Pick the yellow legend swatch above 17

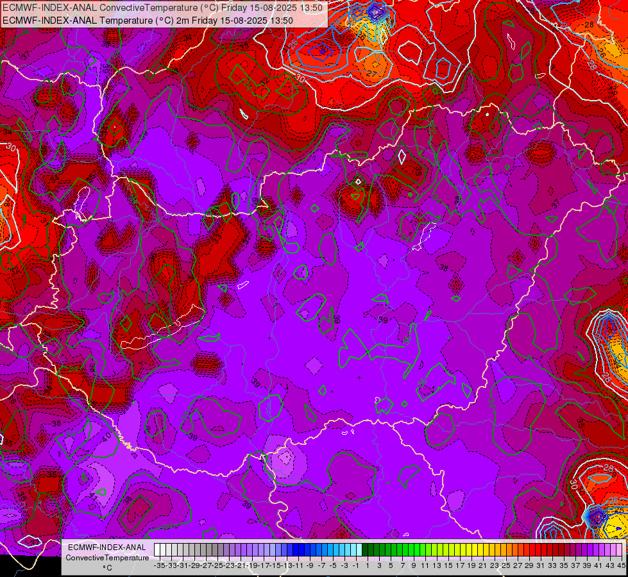(457, 549)
